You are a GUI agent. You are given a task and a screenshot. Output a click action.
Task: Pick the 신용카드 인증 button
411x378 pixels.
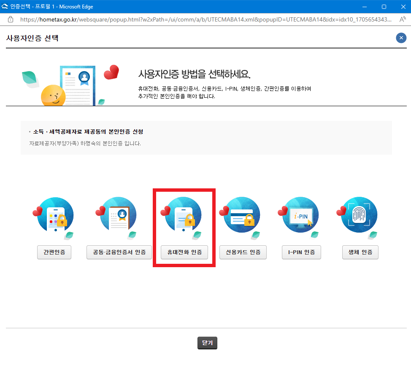[243, 252]
